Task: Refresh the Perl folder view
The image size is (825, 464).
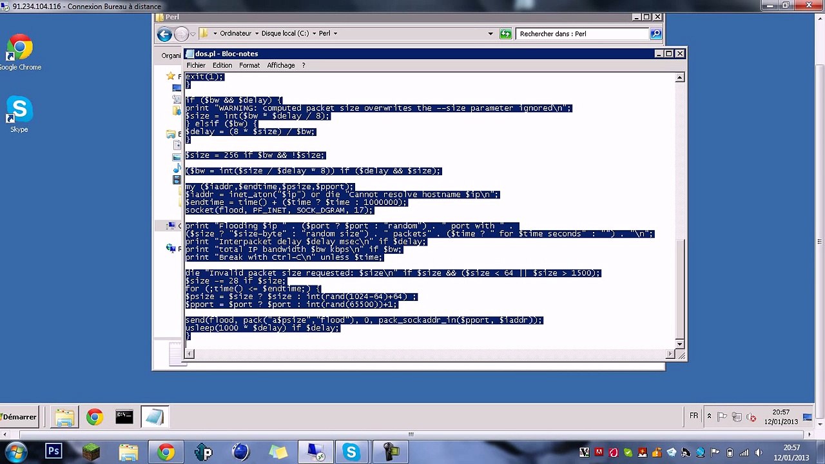Action: (506, 34)
